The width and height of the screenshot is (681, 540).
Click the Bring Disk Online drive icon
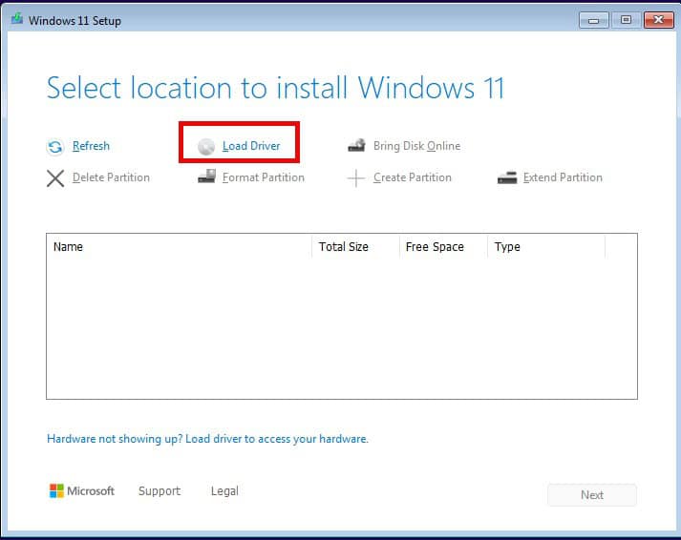[x=356, y=145]
